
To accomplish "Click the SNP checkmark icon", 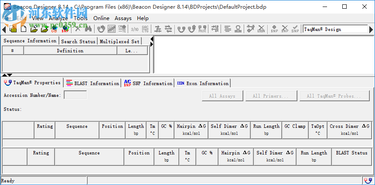I will point(295,29).
